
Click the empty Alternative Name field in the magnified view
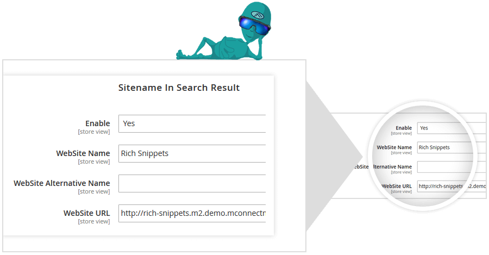pyautogui.click(x=452, y=167)
